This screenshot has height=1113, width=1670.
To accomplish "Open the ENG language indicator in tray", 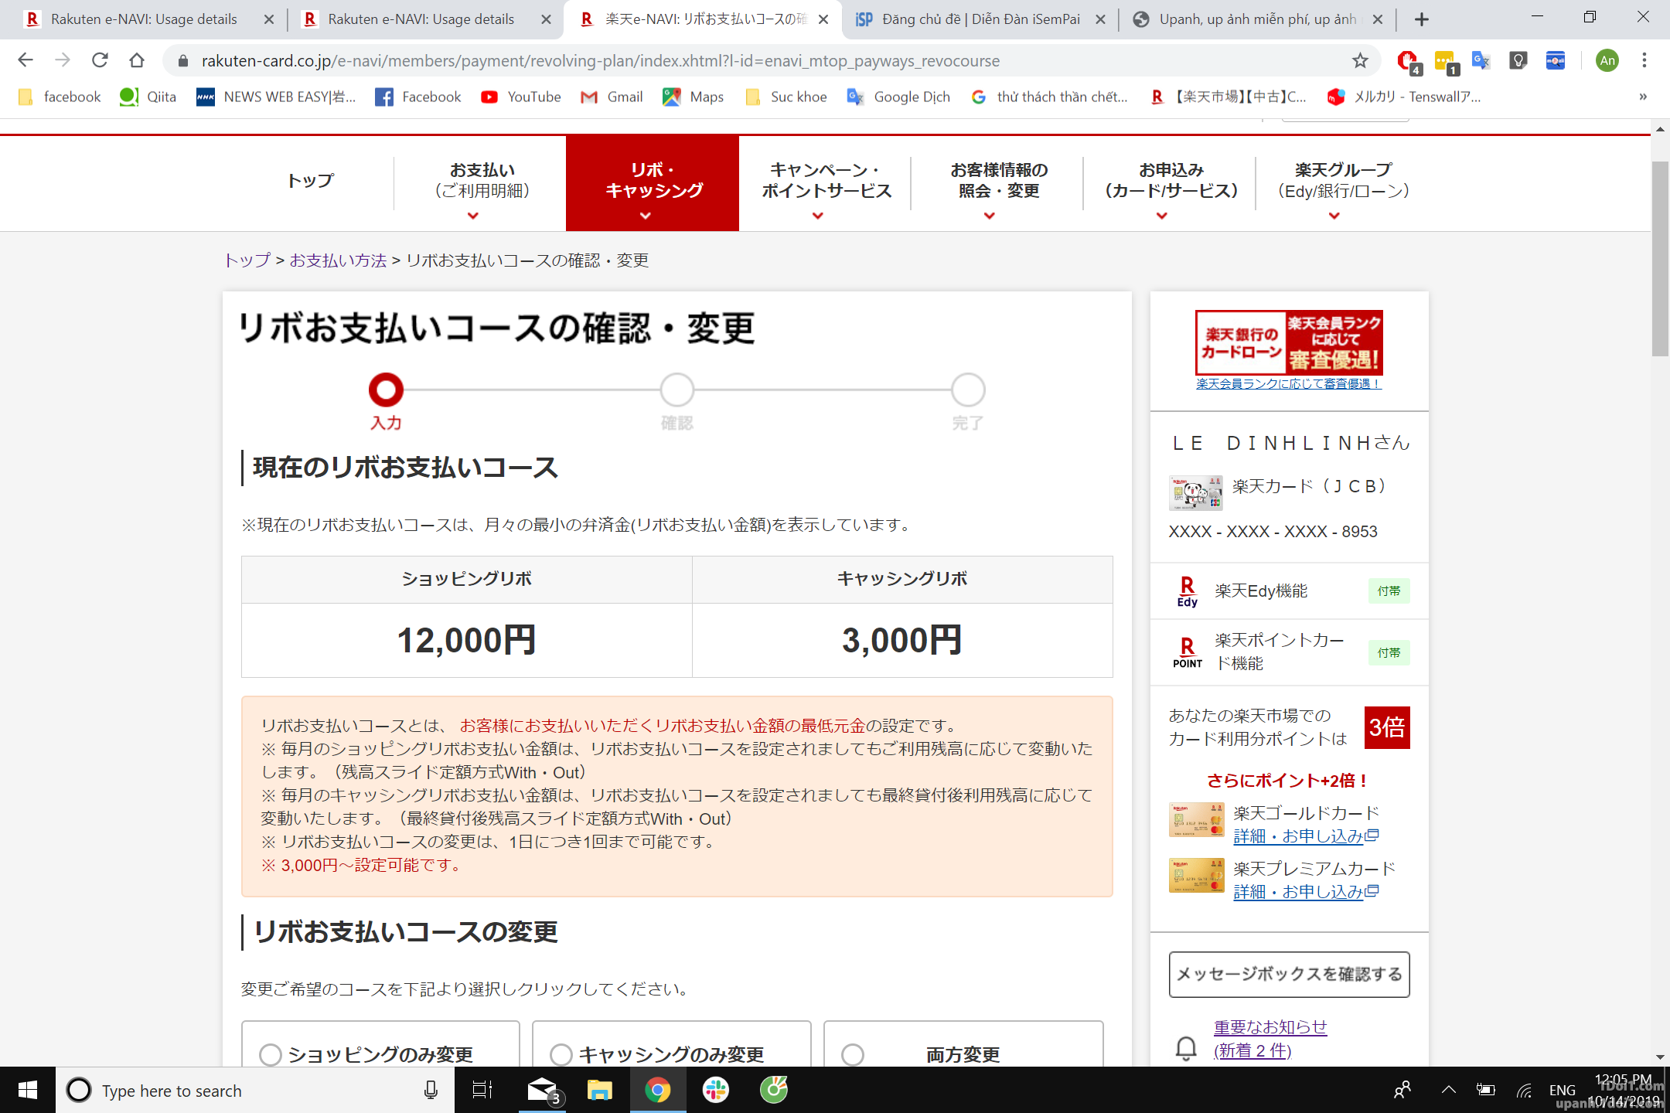I will coord(1562,1091).
